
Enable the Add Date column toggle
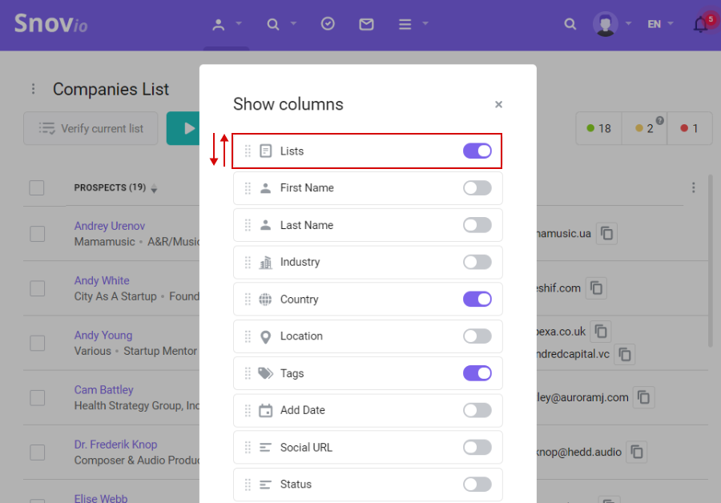click(x=477, y=410)
